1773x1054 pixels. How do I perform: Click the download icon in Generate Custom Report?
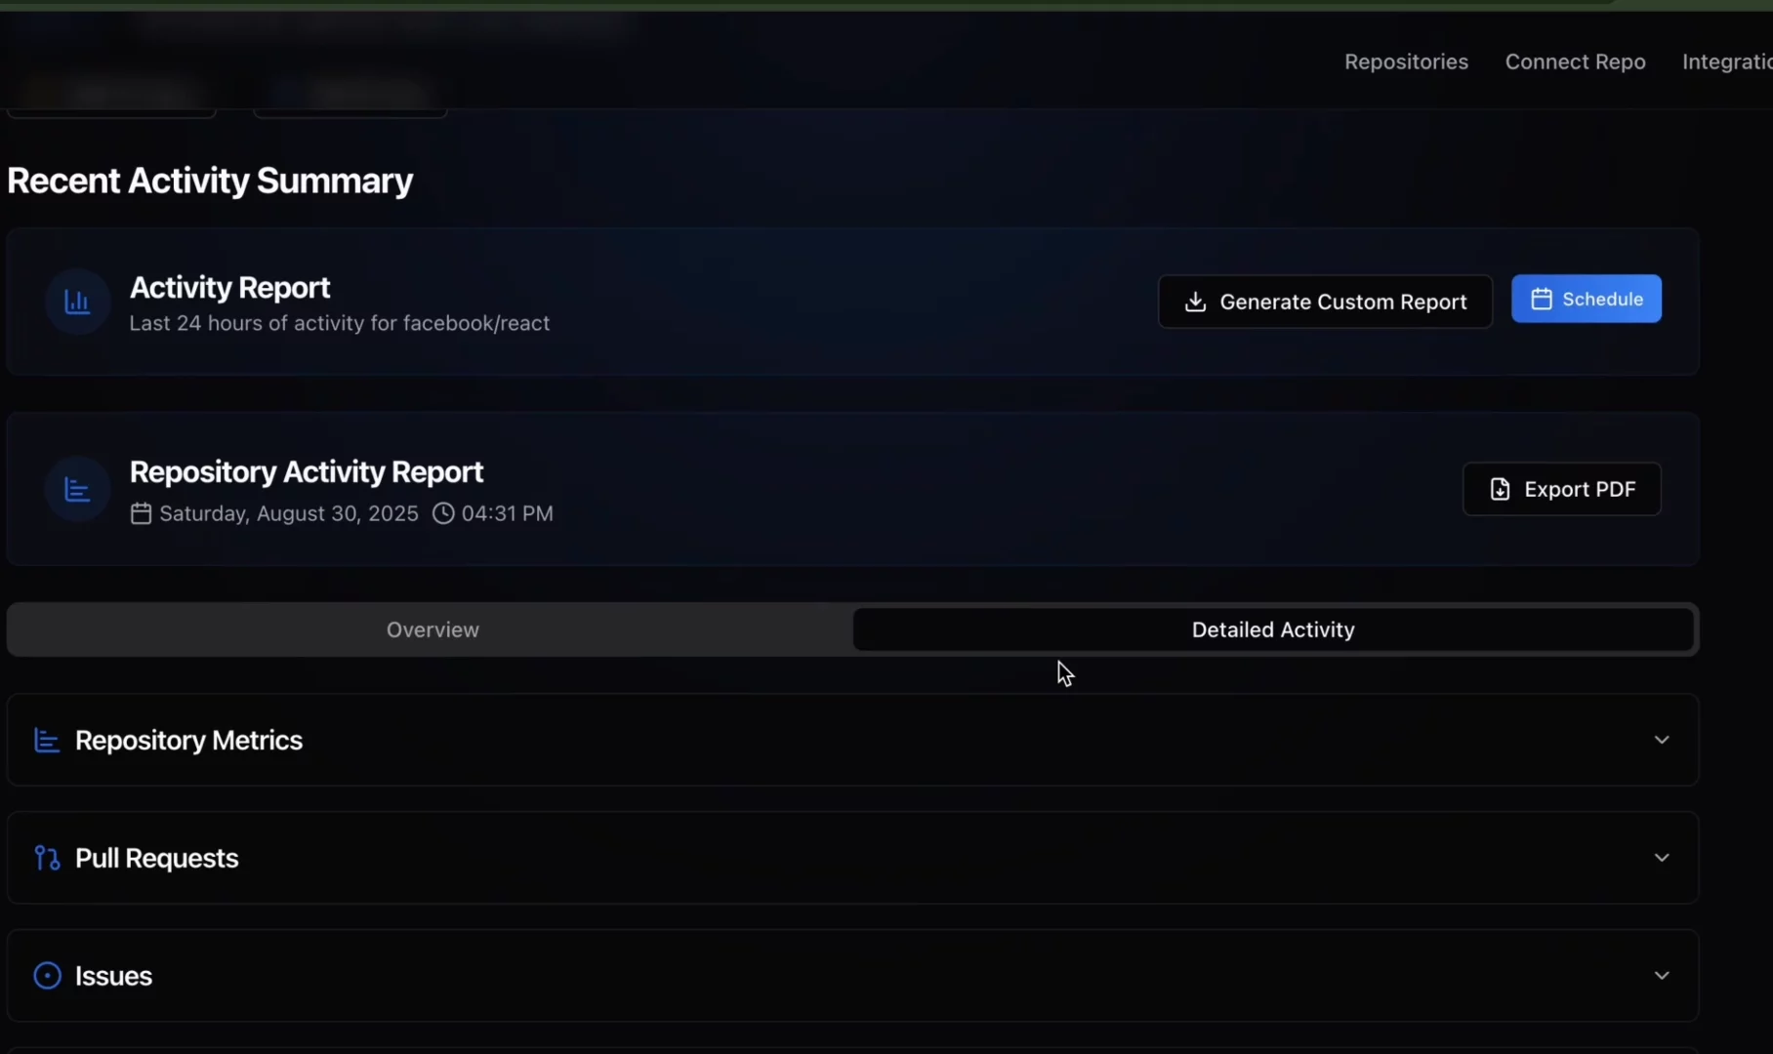(1196, 302)
